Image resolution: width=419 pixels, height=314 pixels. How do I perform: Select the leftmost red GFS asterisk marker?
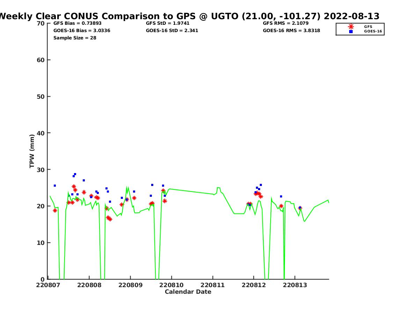pyautogui.click(x=55, y=210)
